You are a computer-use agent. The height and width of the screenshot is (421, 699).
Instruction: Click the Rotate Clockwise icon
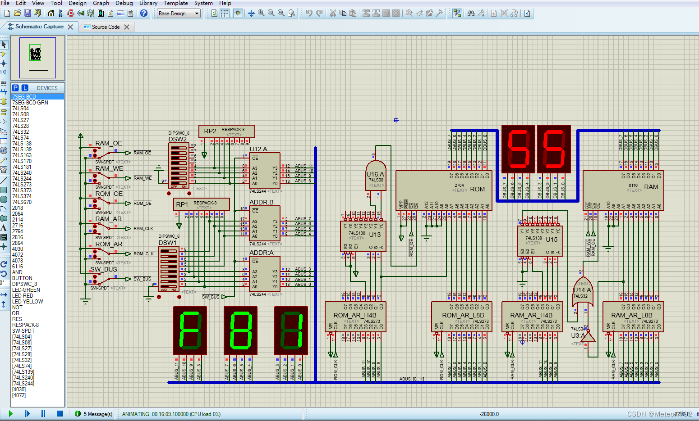[4, 264]
